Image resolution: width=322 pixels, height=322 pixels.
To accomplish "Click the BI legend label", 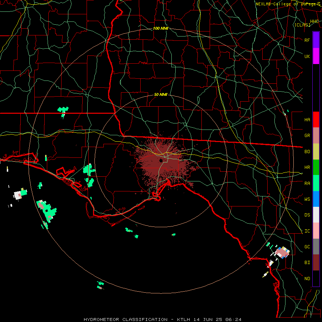I will coord(307,263).
